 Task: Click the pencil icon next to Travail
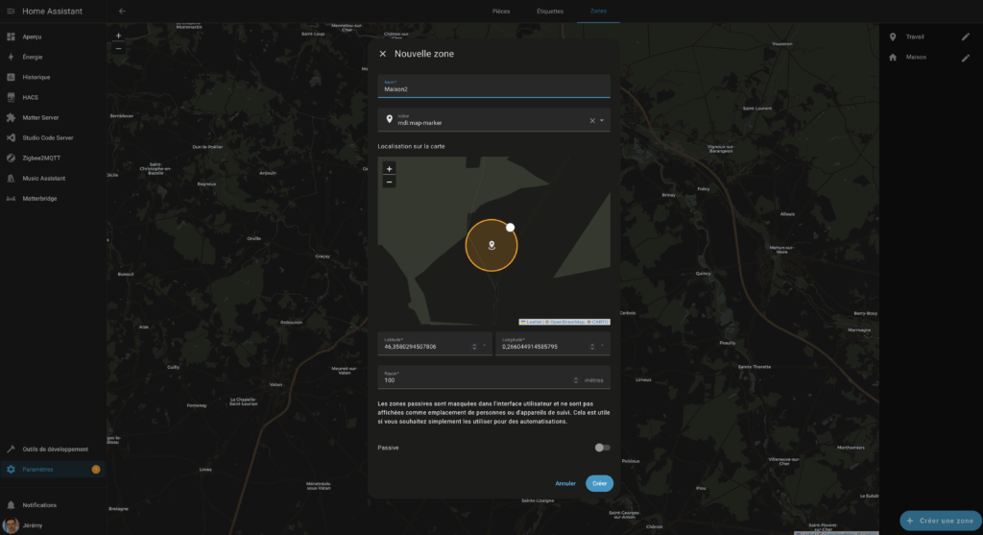point(966,36)
